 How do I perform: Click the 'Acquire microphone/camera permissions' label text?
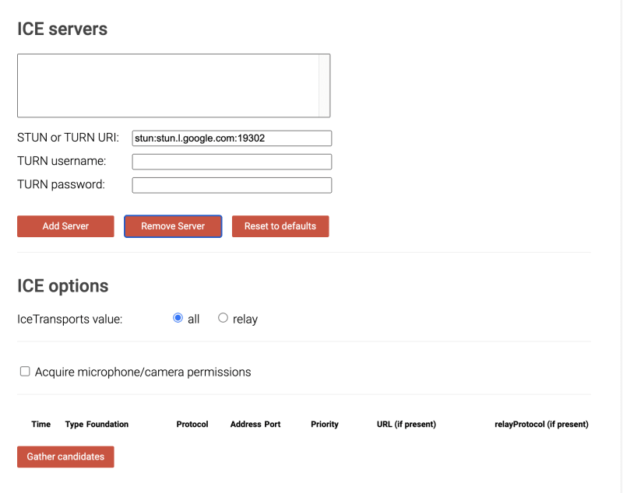(143, 372)
